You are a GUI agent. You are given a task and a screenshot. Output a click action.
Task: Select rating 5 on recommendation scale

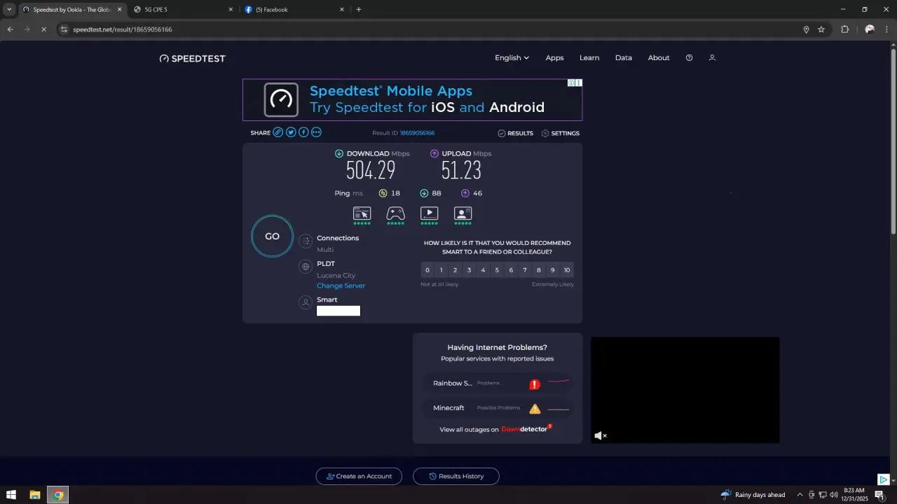(x=497, y=270)
